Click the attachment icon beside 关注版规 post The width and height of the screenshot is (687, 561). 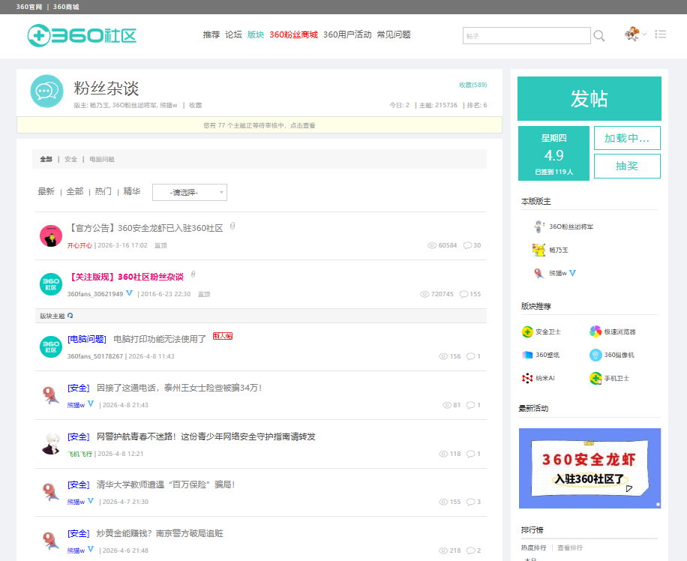tap(193, 274)
